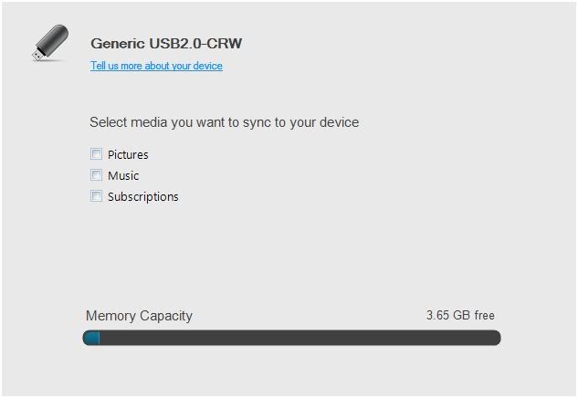Tick the Music sync checkbox
Screen dimensions: 578x398
point(96,174)
